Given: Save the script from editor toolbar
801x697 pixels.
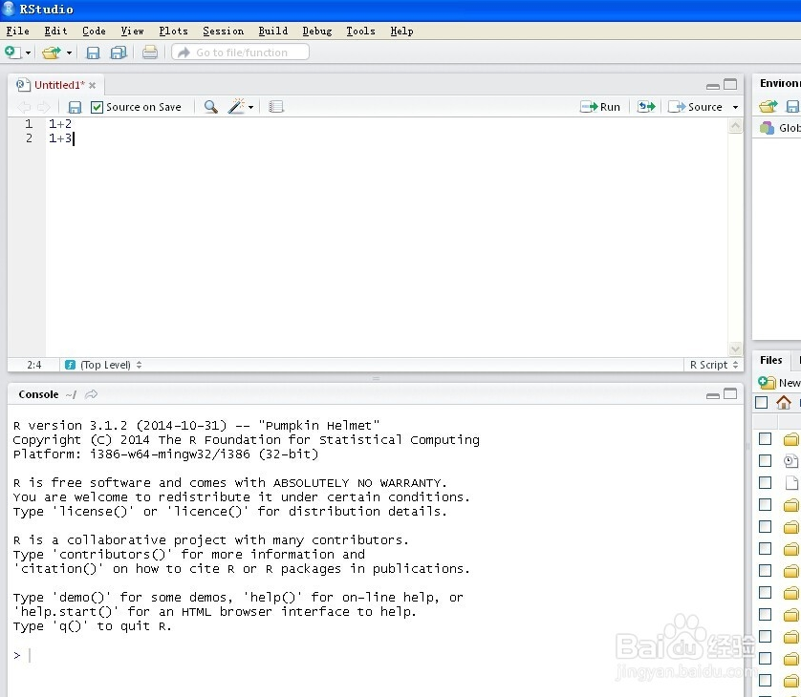Looking at the screenshot, I should pos(75,107).
